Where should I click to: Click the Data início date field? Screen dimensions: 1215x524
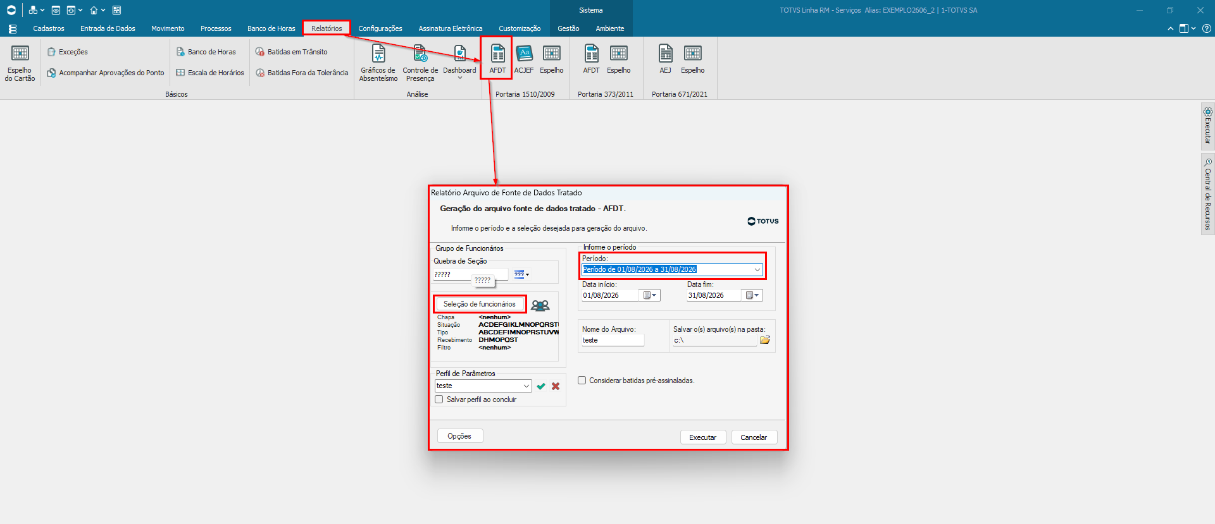(x=611, y=295)
